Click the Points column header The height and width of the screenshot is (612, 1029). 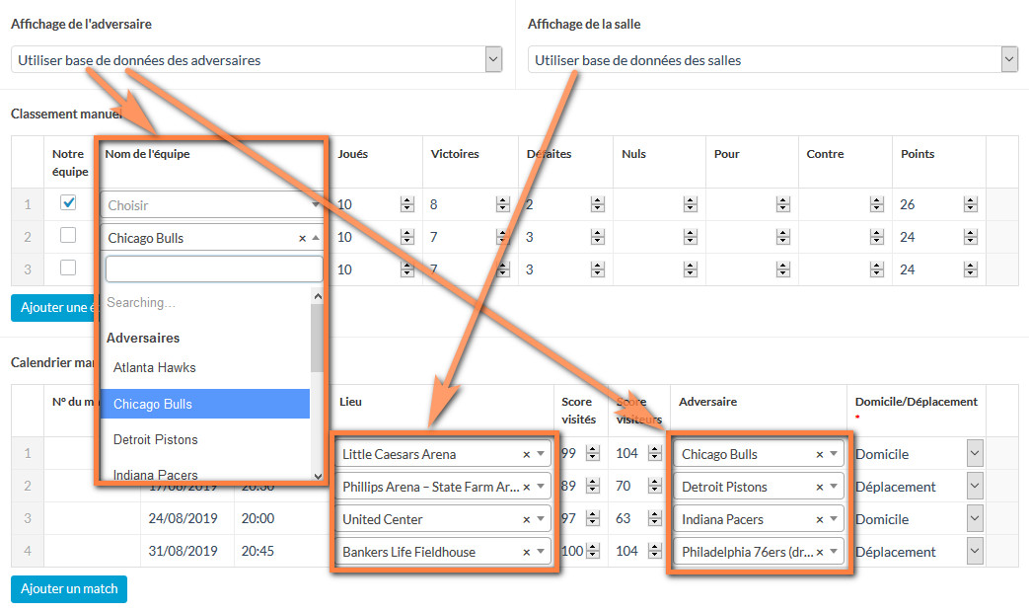(x=917, y=154)
